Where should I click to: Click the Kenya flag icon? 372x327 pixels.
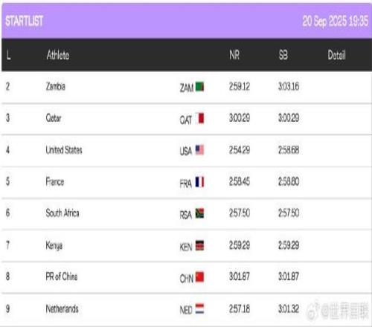pos(199,245)
